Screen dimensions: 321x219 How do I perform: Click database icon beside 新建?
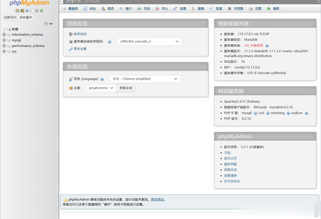(x=9, y=29)
